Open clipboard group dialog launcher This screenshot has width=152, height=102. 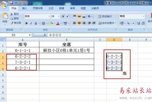(x=21, y=29)
